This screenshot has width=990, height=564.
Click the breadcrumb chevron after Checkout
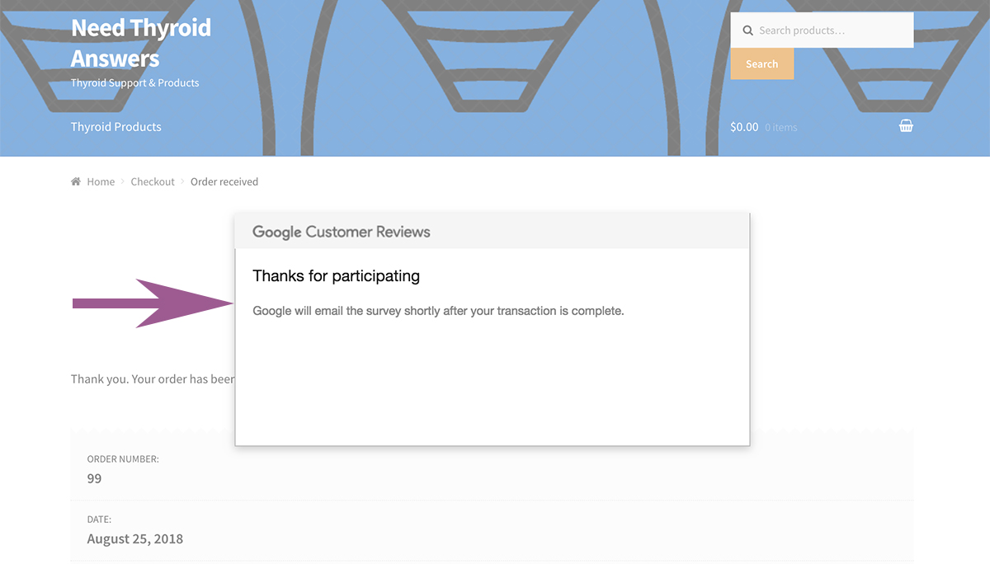(x=182, y=181)
